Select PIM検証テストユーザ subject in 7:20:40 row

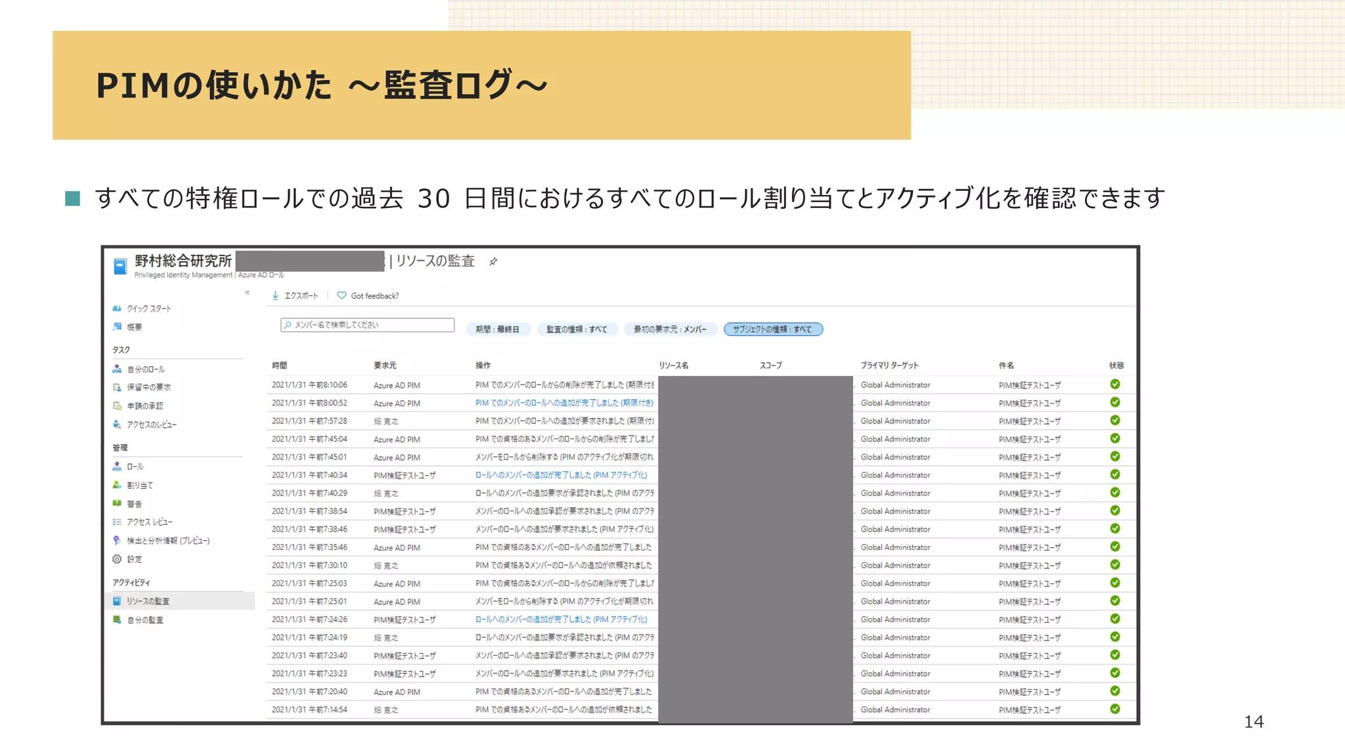point(1029,692)
